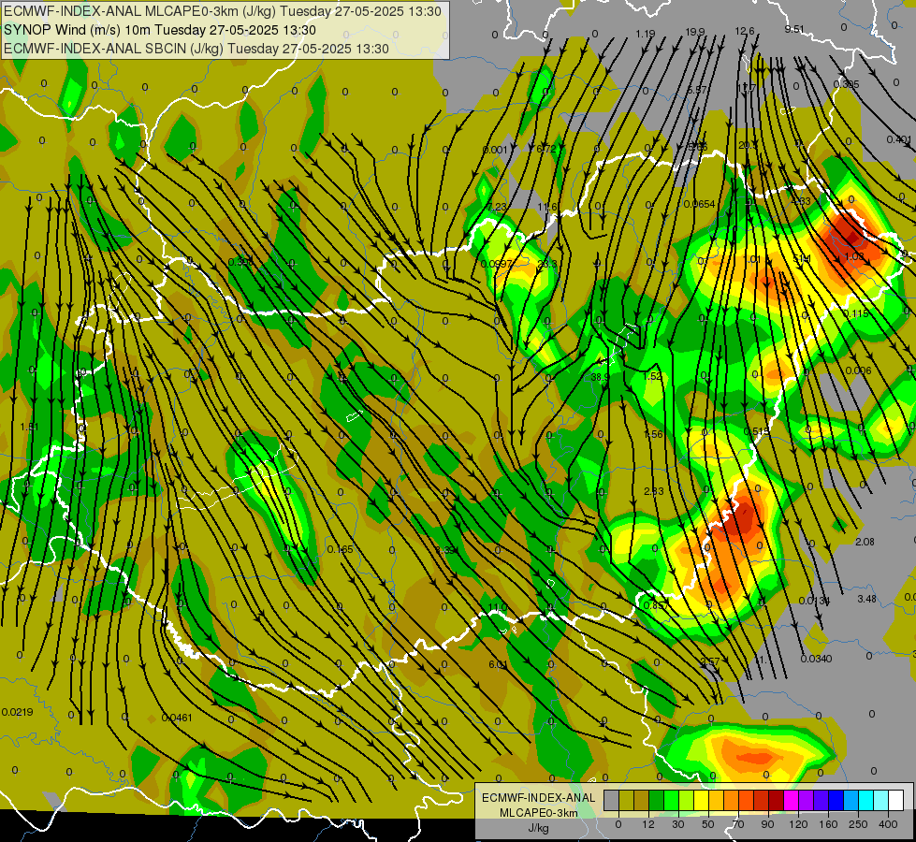
Task: Click map value 9.51 at top
Action: pos(794,29)
